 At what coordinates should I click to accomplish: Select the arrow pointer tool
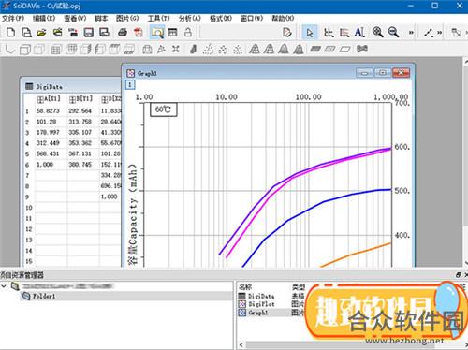[310, 32]
